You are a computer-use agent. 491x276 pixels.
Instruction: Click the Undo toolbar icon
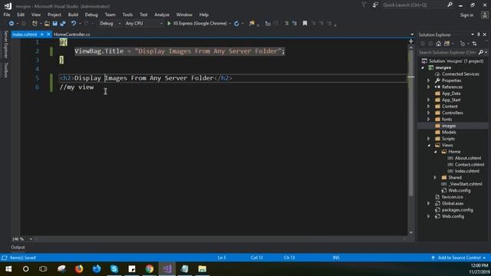74,24
